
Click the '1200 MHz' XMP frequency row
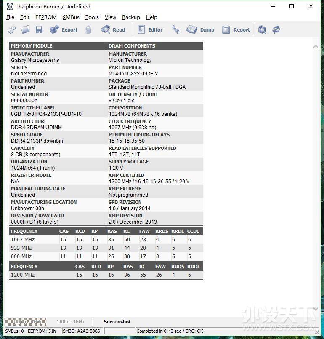pyautogui.click(x=106, y=275)
